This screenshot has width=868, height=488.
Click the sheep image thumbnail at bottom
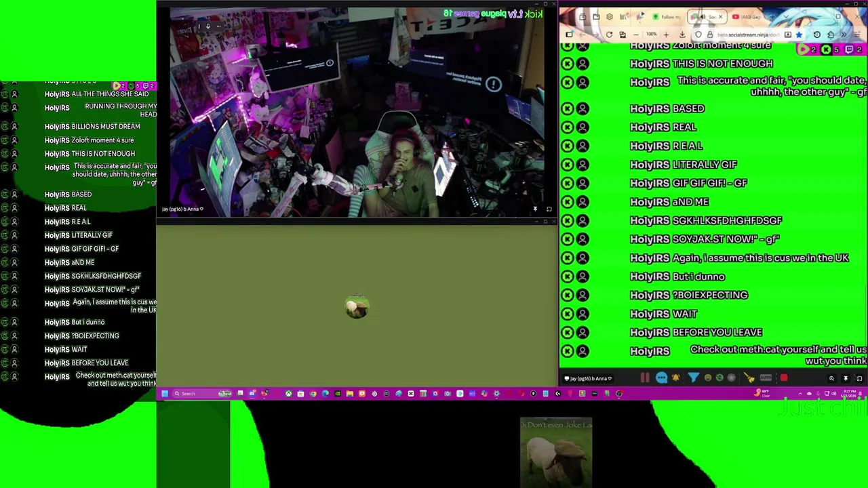pos(556,453)
